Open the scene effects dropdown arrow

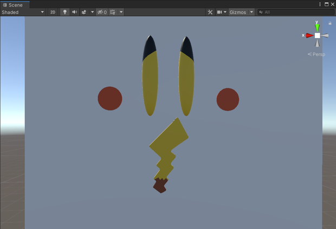tap(92, 12)
